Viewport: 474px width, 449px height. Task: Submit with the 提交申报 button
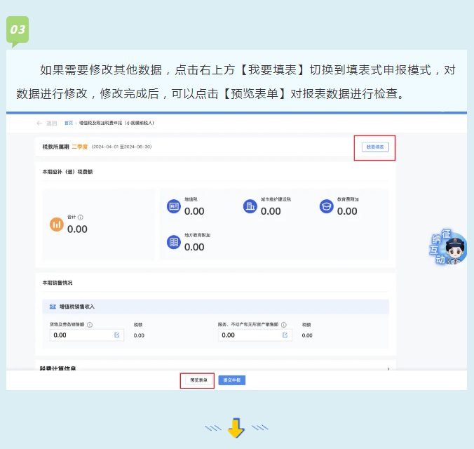click(231, 380)
